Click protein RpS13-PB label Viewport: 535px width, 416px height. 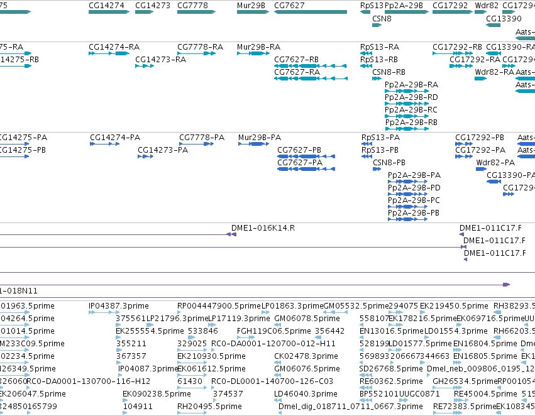tap(380, 150)
